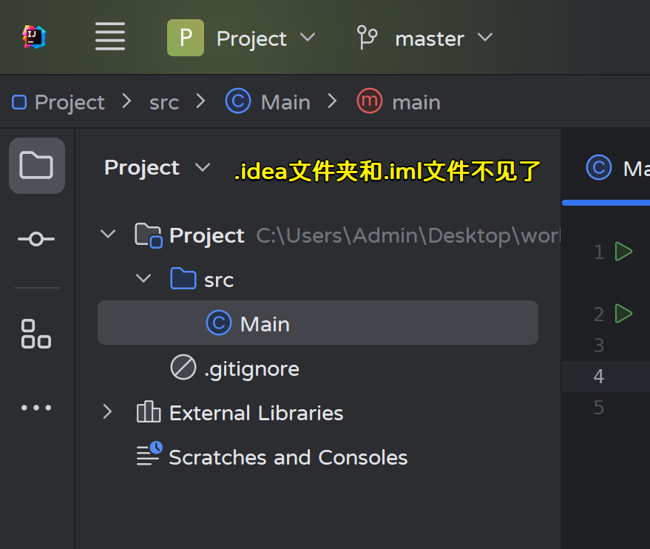Click the src breadcrumb in navigation bar

click(164, 102)
